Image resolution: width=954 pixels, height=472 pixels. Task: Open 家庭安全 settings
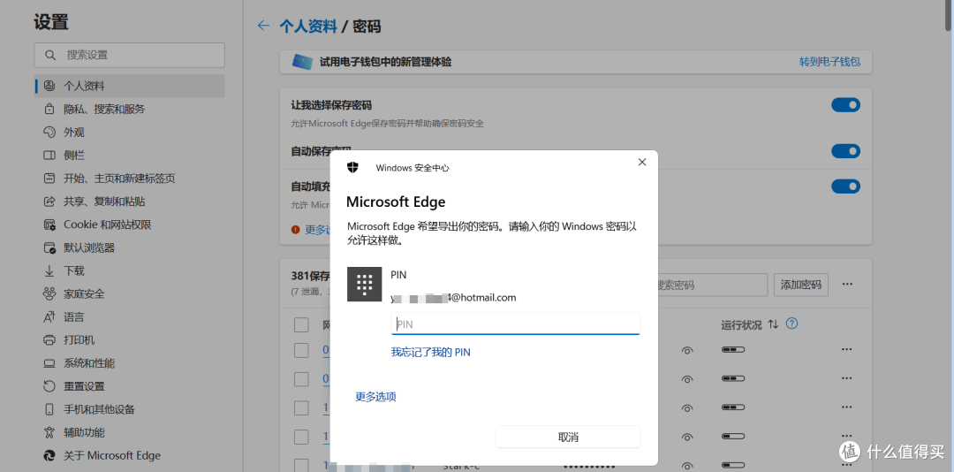[130, 294]
